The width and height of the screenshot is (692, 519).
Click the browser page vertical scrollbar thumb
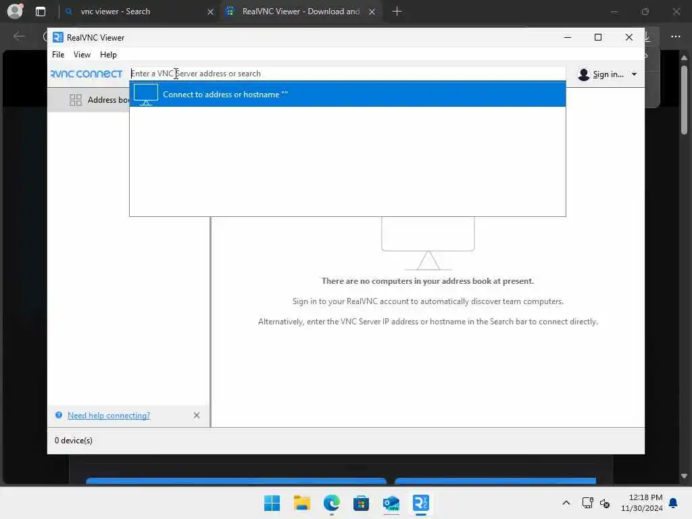coord(684,100)
